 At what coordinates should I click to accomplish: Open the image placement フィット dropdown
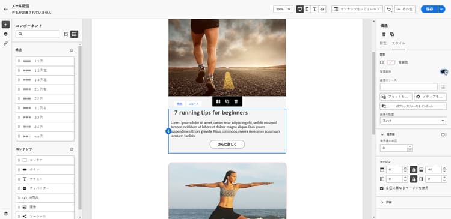click(413, 121)
